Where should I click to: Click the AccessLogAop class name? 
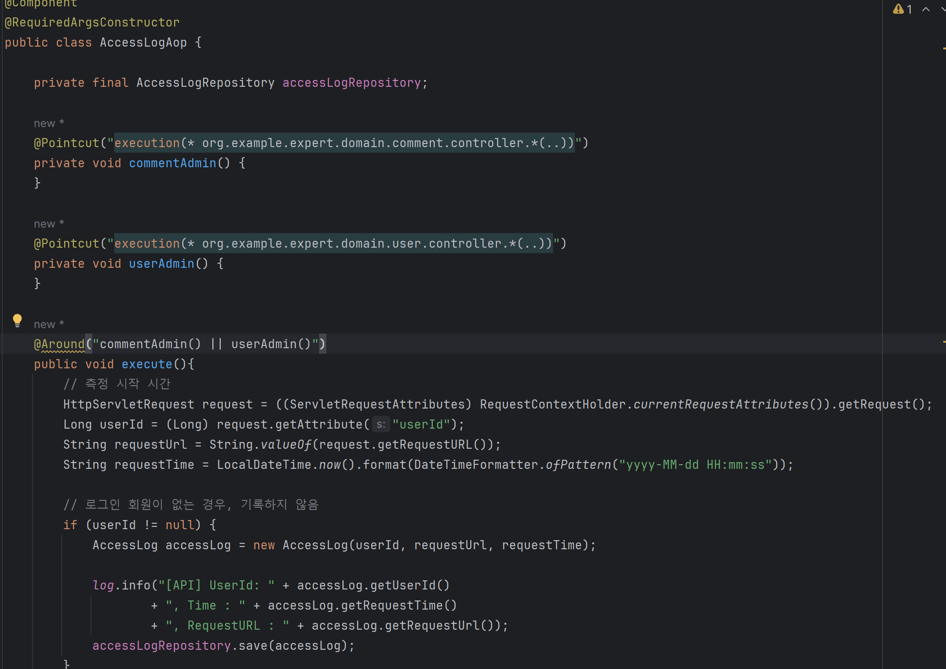pyautogui.click(x=143, y=42)
